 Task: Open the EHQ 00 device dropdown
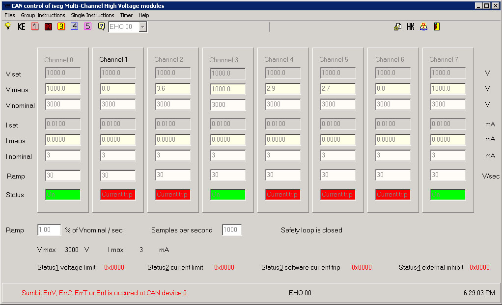click(143, 27)
